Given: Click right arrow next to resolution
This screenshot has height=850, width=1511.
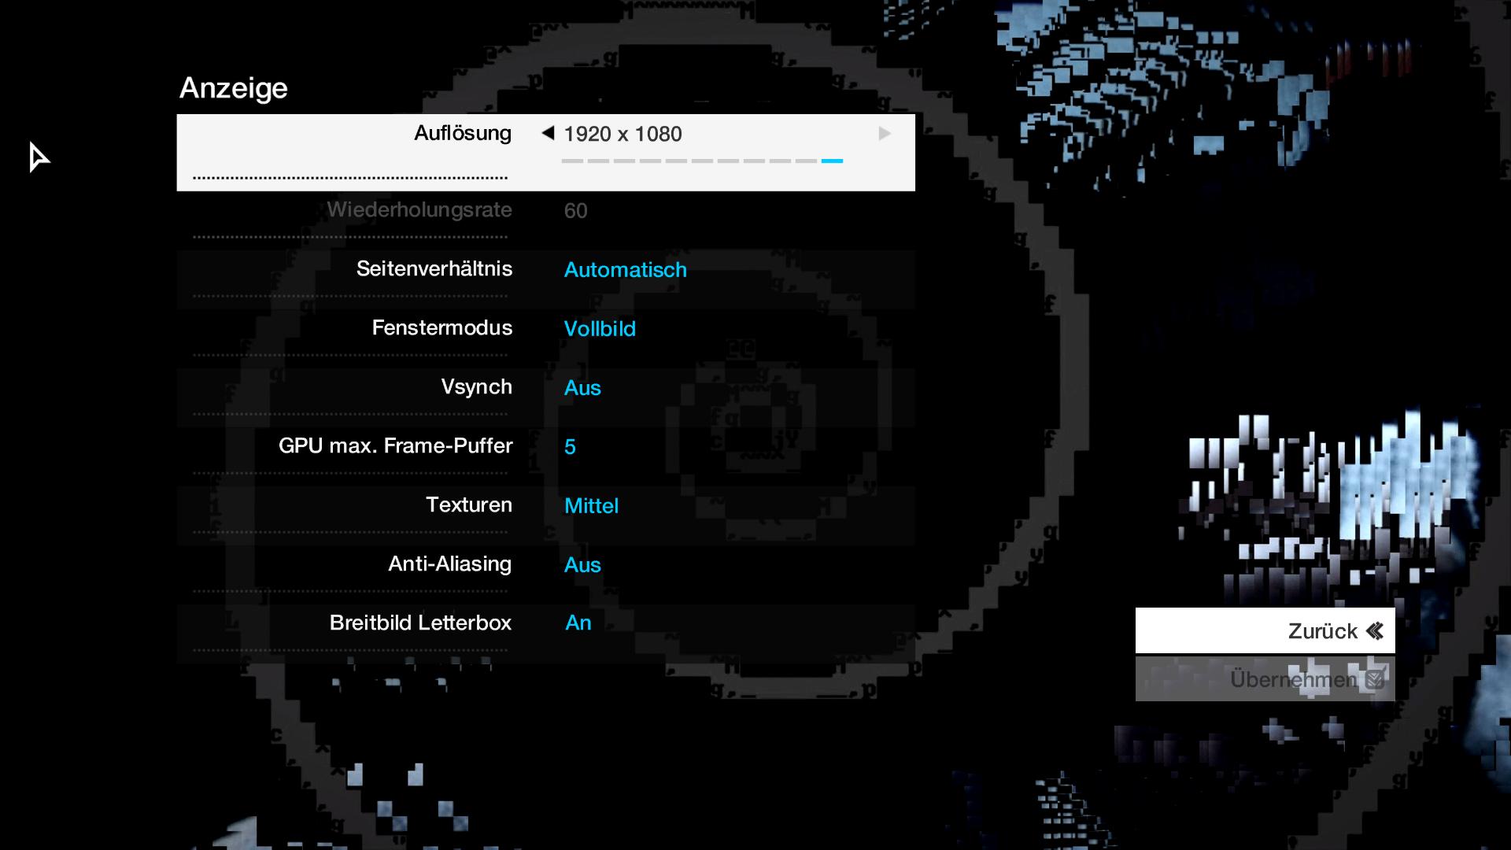Looking at the screenshot, I should pos(885,134).
